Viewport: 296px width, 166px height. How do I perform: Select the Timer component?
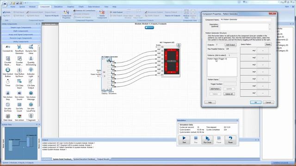pos(8,83)
